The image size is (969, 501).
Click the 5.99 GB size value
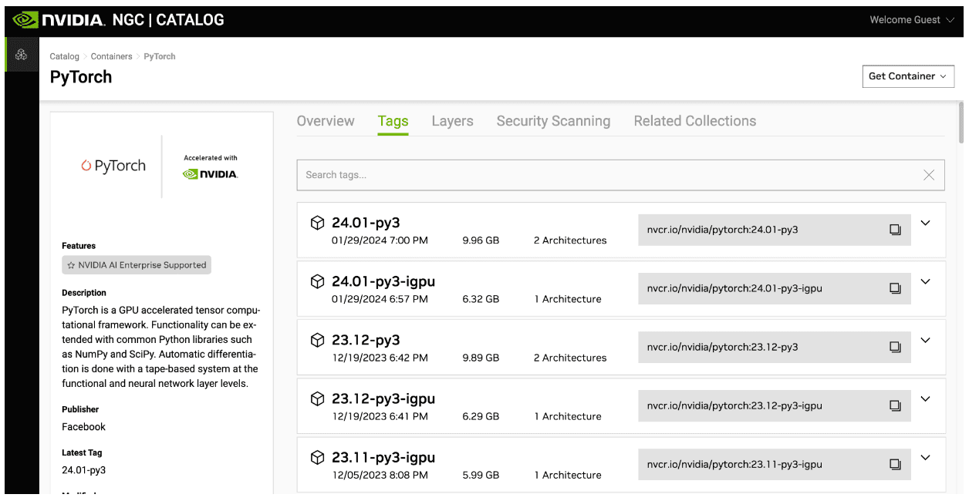(481, 475)
